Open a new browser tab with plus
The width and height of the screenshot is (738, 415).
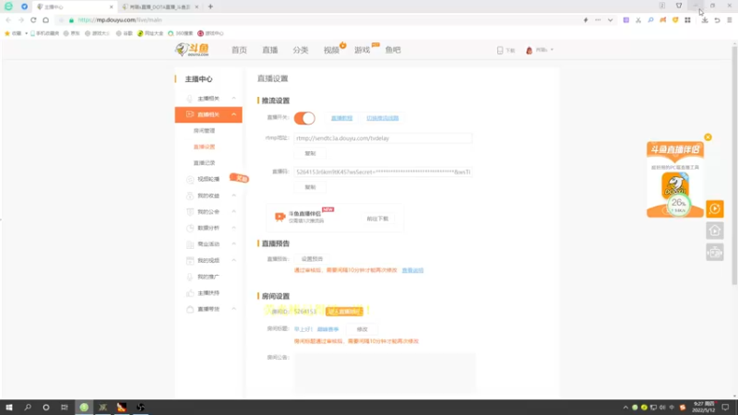pos(210,6)
